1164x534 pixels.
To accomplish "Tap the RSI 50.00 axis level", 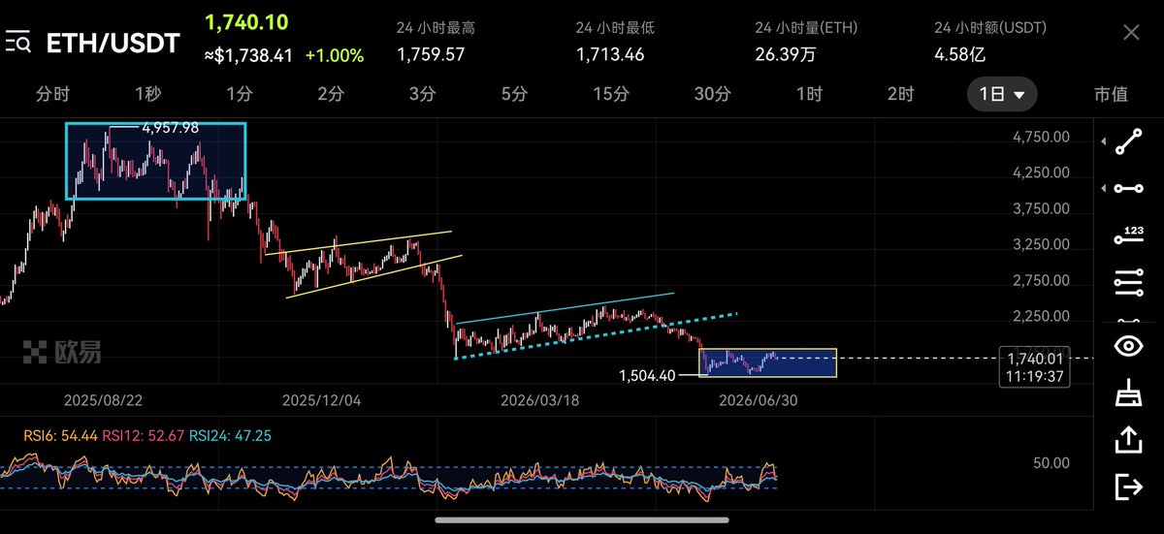I will (1051, 463).
